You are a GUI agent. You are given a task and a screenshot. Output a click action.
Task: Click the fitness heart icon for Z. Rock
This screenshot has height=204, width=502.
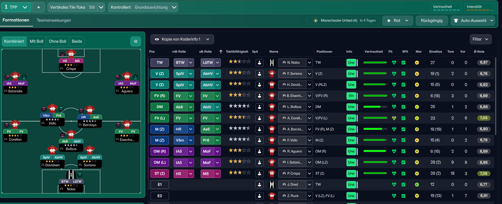click(x=394, y=196)
